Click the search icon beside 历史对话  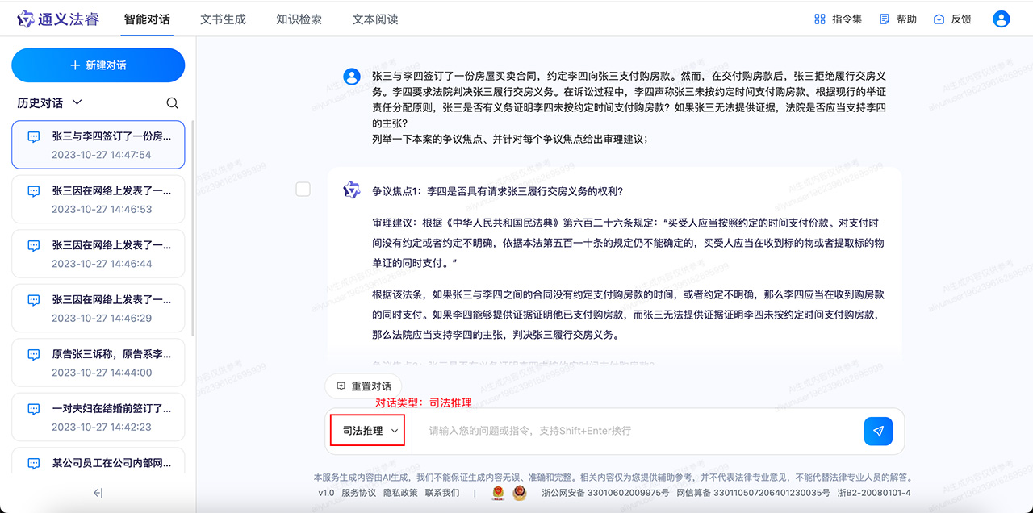click(x=172, y=102)
